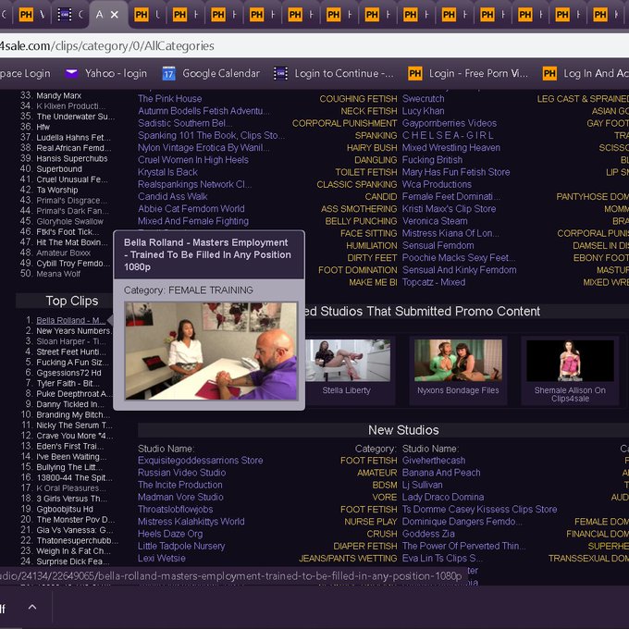Select the NECK FETISH category

point(369,111)
